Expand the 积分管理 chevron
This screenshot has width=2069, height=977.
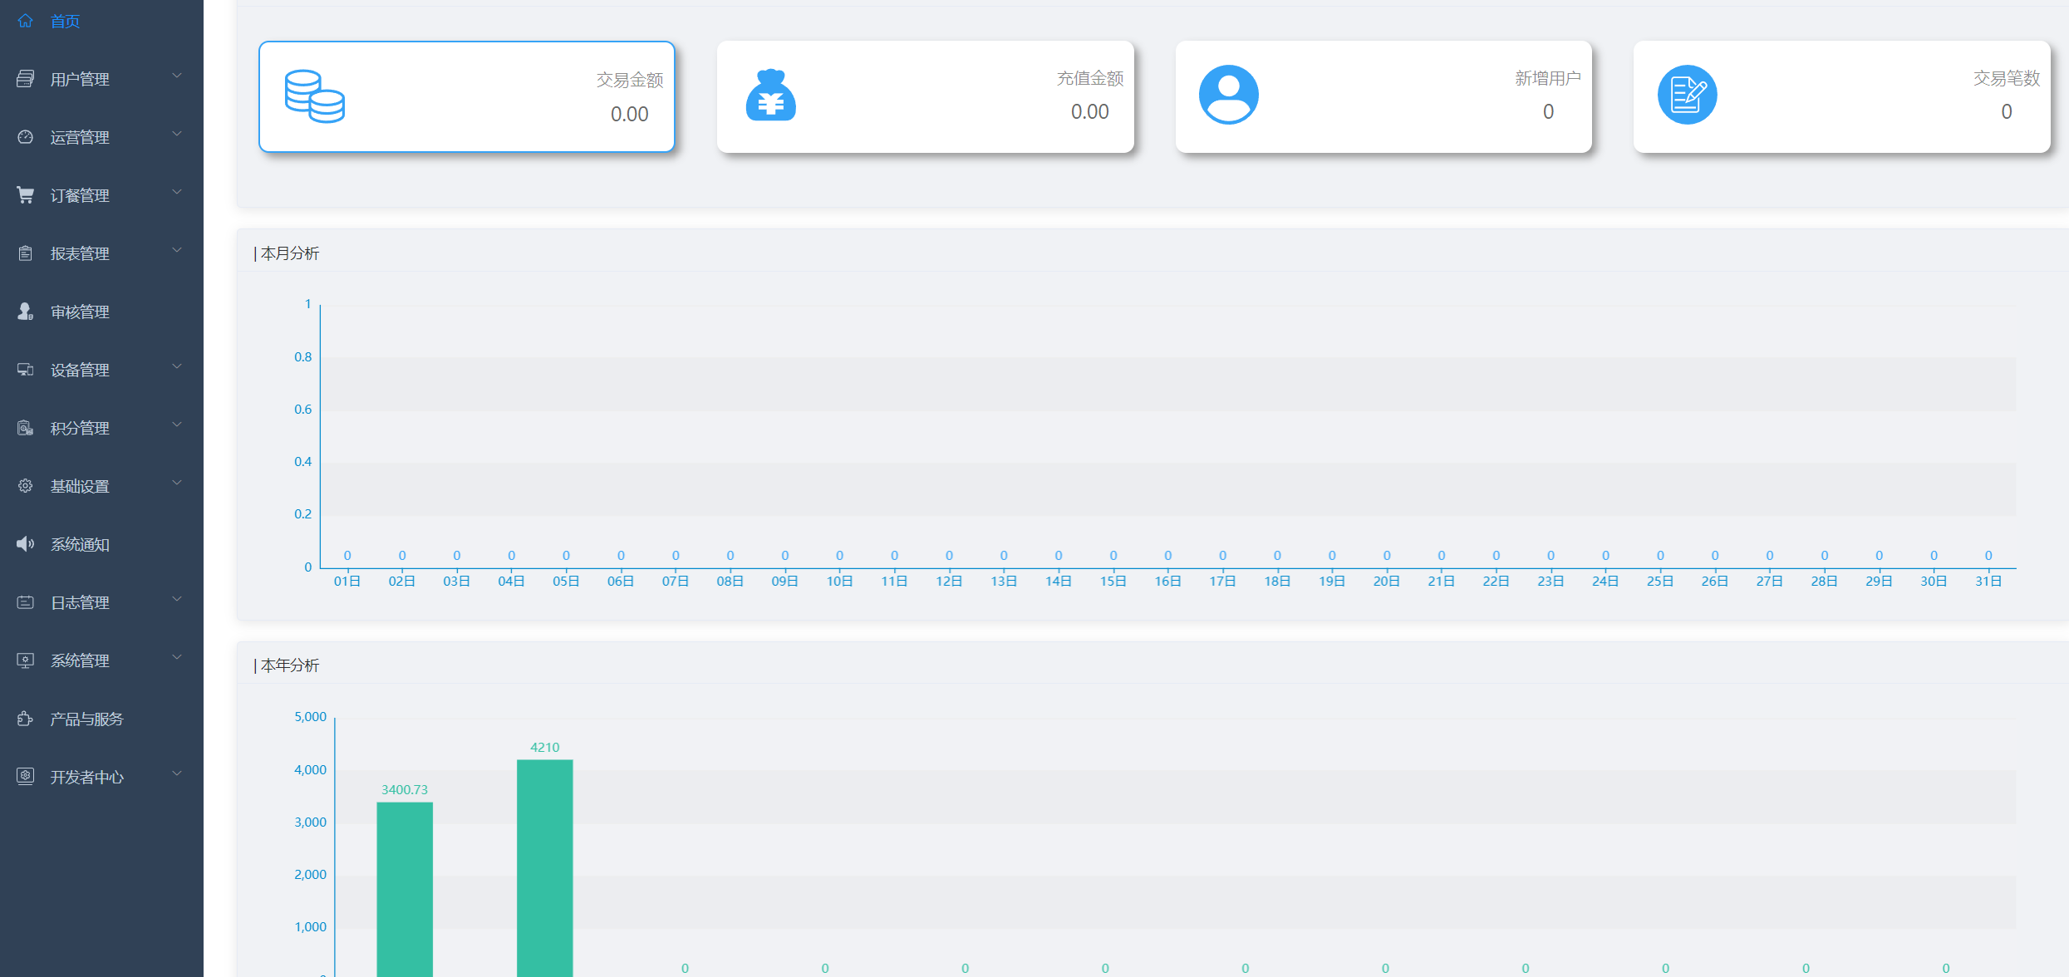click(x=177, y=425)
